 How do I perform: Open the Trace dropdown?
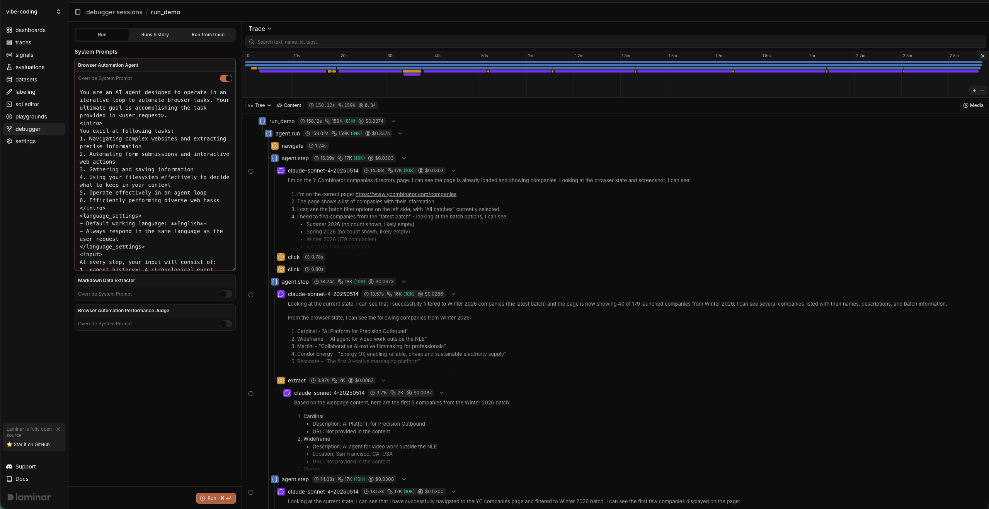coord(260,29)
